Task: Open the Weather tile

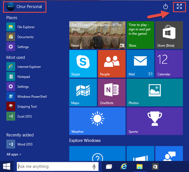Action: coord(97,121)
